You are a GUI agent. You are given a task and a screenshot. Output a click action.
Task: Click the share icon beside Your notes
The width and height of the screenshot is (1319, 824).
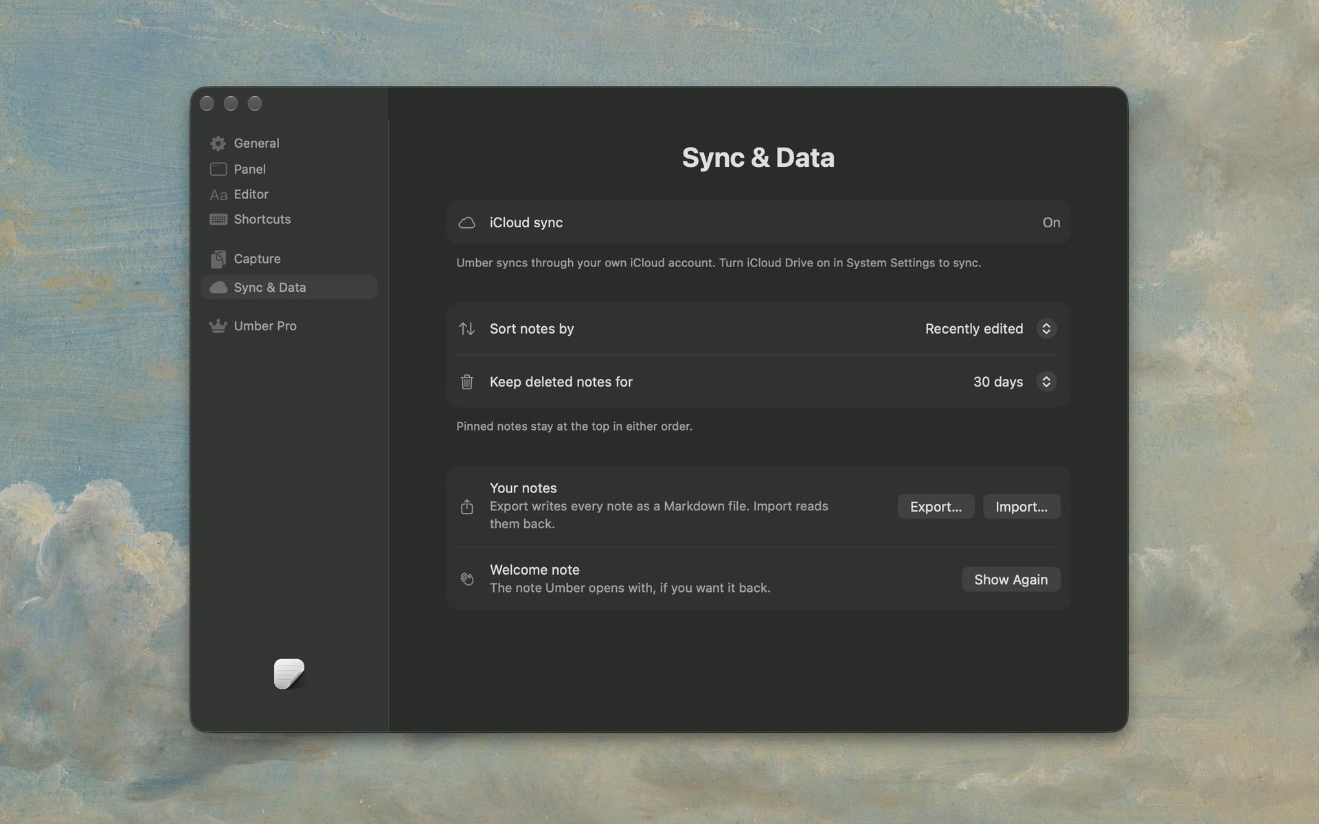pyautogui.click(x=467, y=507)
